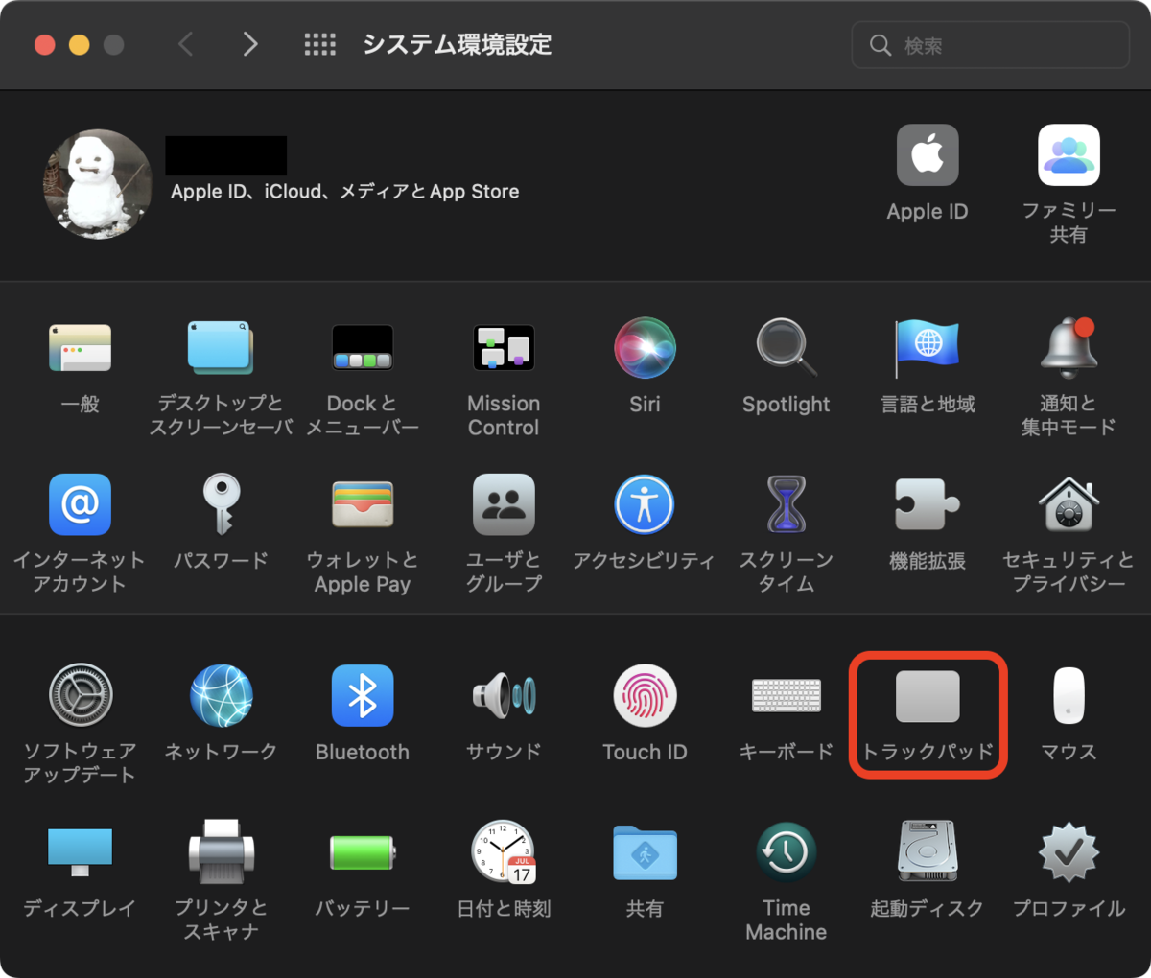
Task: Open ディスプレイ preferences
Action: click(81, 852)
